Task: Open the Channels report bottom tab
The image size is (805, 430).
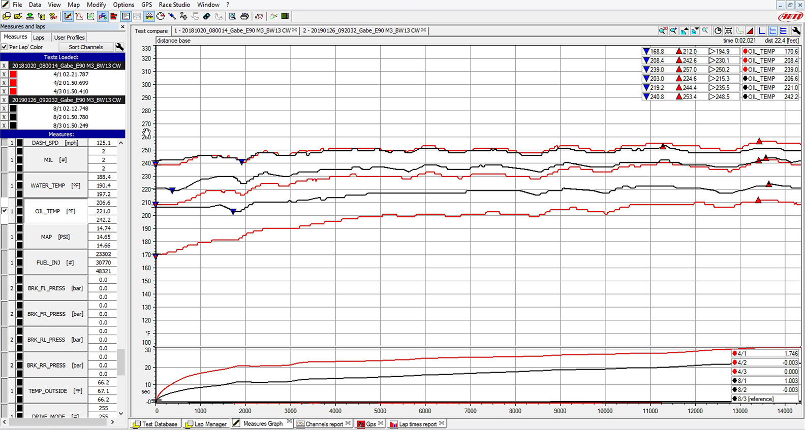Action: coord(324,424)
